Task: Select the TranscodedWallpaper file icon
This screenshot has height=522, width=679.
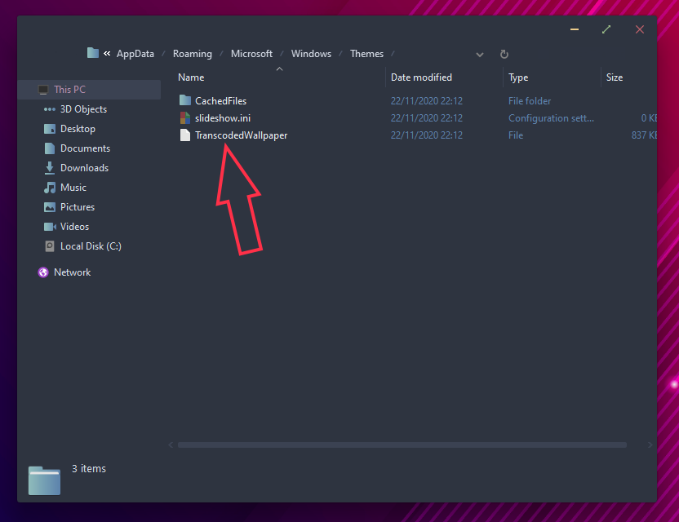Action: (x=184, y=135)
